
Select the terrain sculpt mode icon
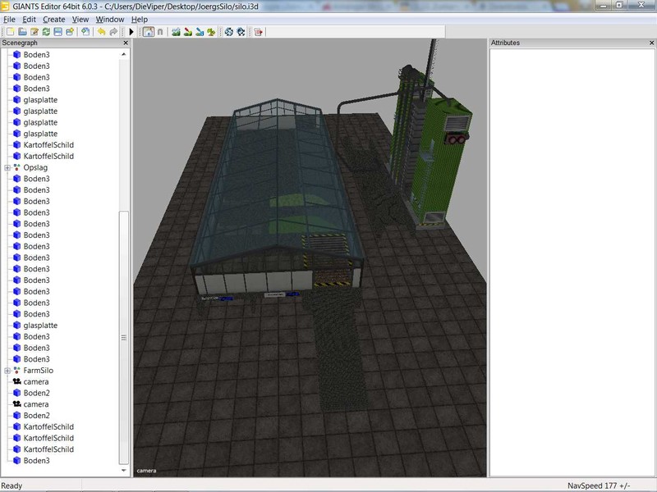[176, 32]
